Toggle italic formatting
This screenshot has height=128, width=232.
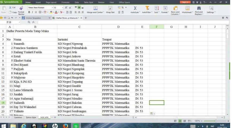click(32, 12)
